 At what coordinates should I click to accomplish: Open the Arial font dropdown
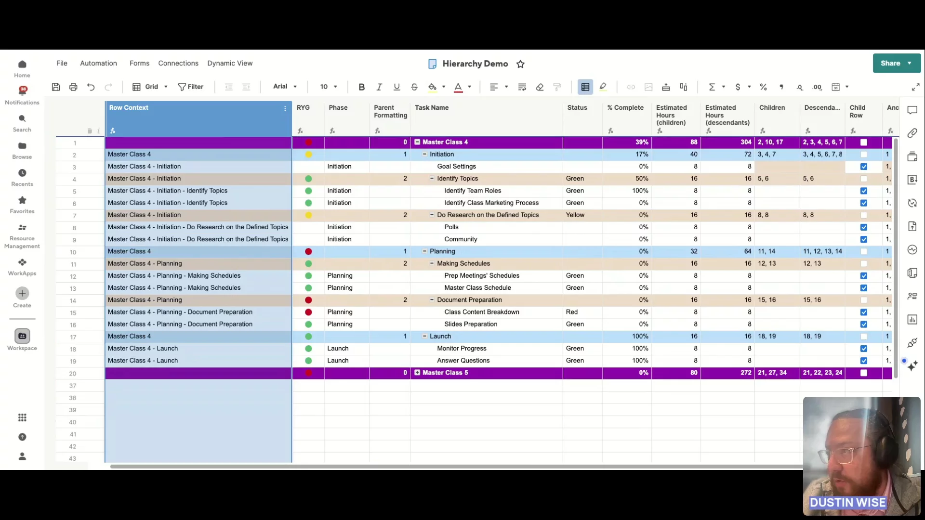(x=285, y=87)
